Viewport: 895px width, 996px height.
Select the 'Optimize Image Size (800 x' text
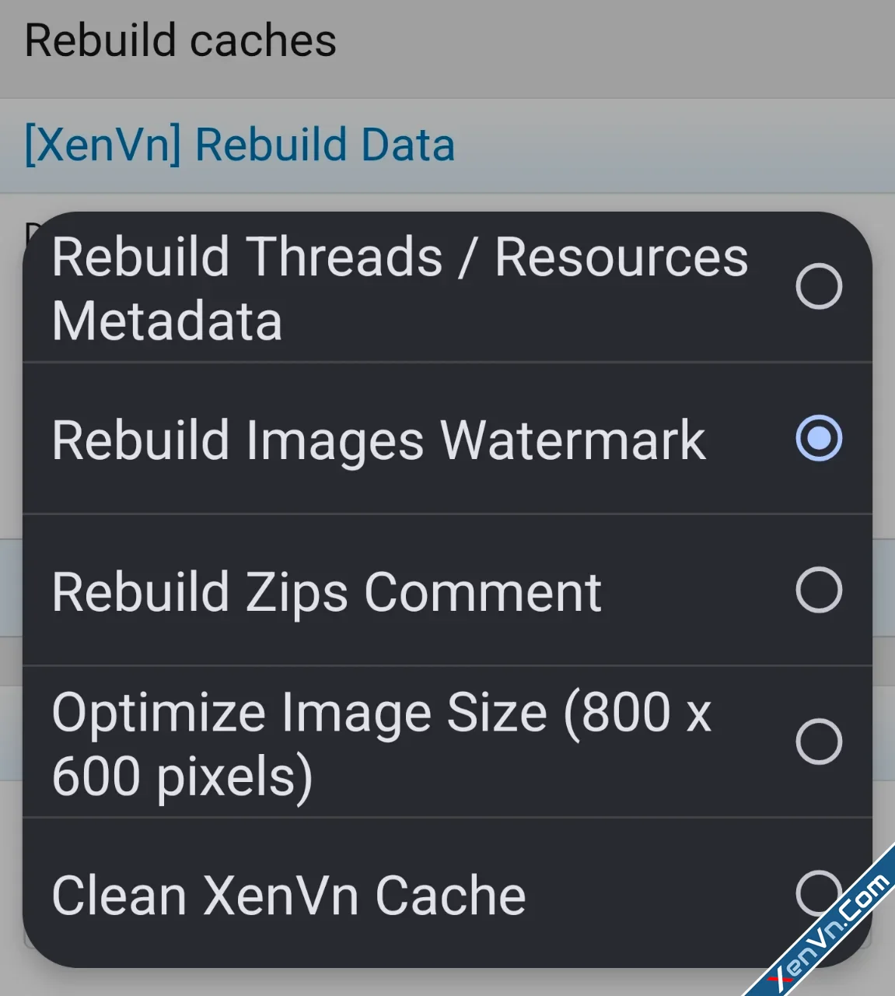click(381, 713)
